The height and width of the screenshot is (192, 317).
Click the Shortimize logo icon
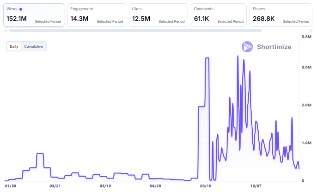point(248,47)
